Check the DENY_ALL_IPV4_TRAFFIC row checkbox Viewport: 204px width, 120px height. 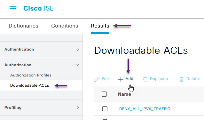[105, 109]
